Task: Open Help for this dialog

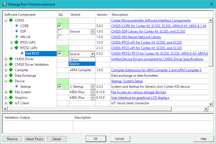Action: (203, 139)
